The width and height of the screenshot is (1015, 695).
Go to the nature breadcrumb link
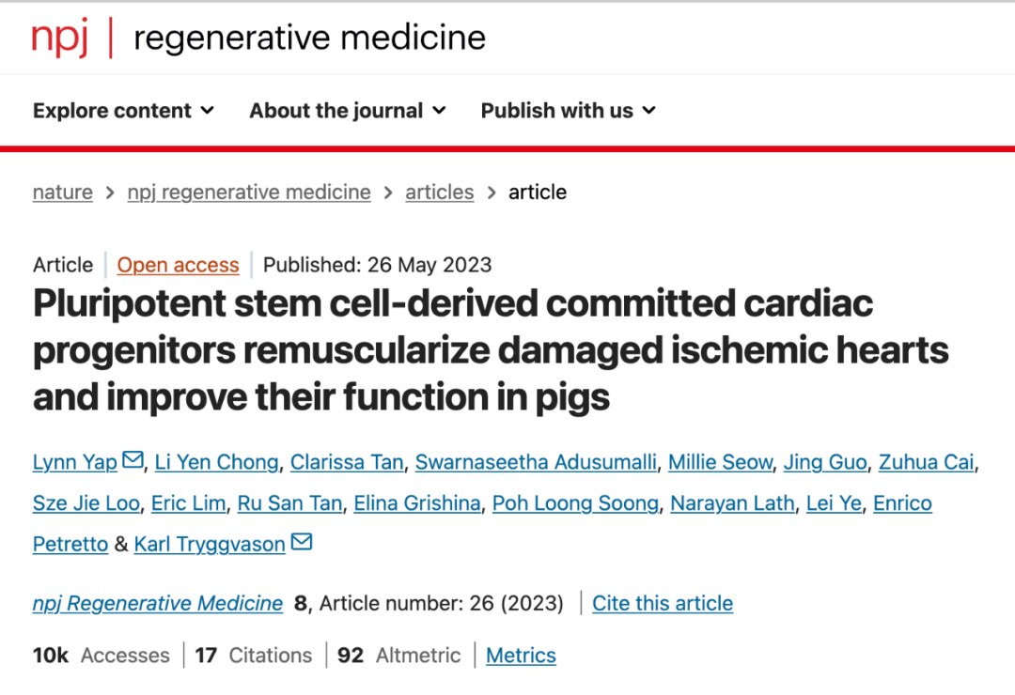63,193
